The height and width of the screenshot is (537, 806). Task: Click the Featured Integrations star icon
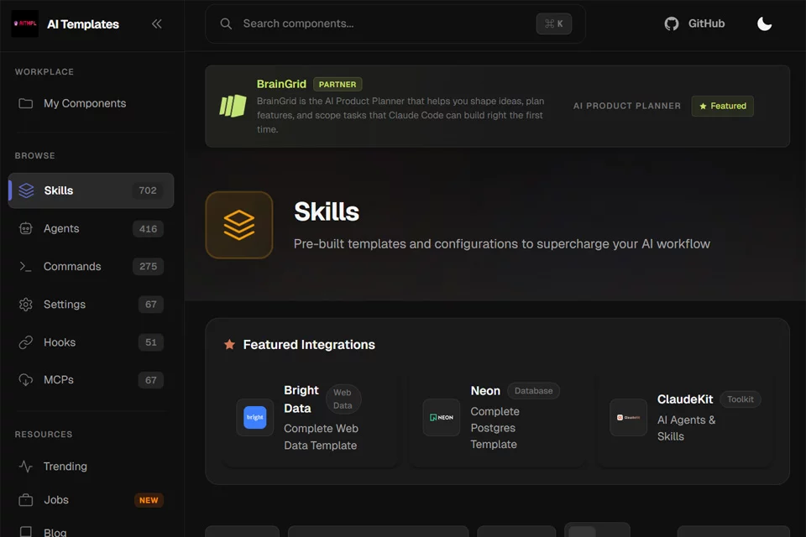click(x=229, y=344)
